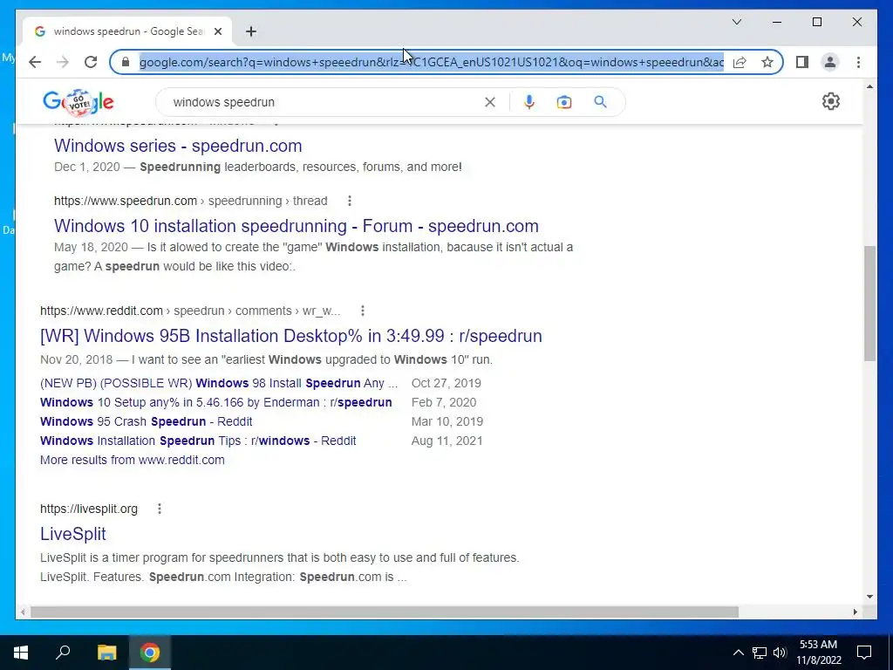Start voice search with microphone icon
The height and width of the screenshot is (670, 893).
click(529, 102)
